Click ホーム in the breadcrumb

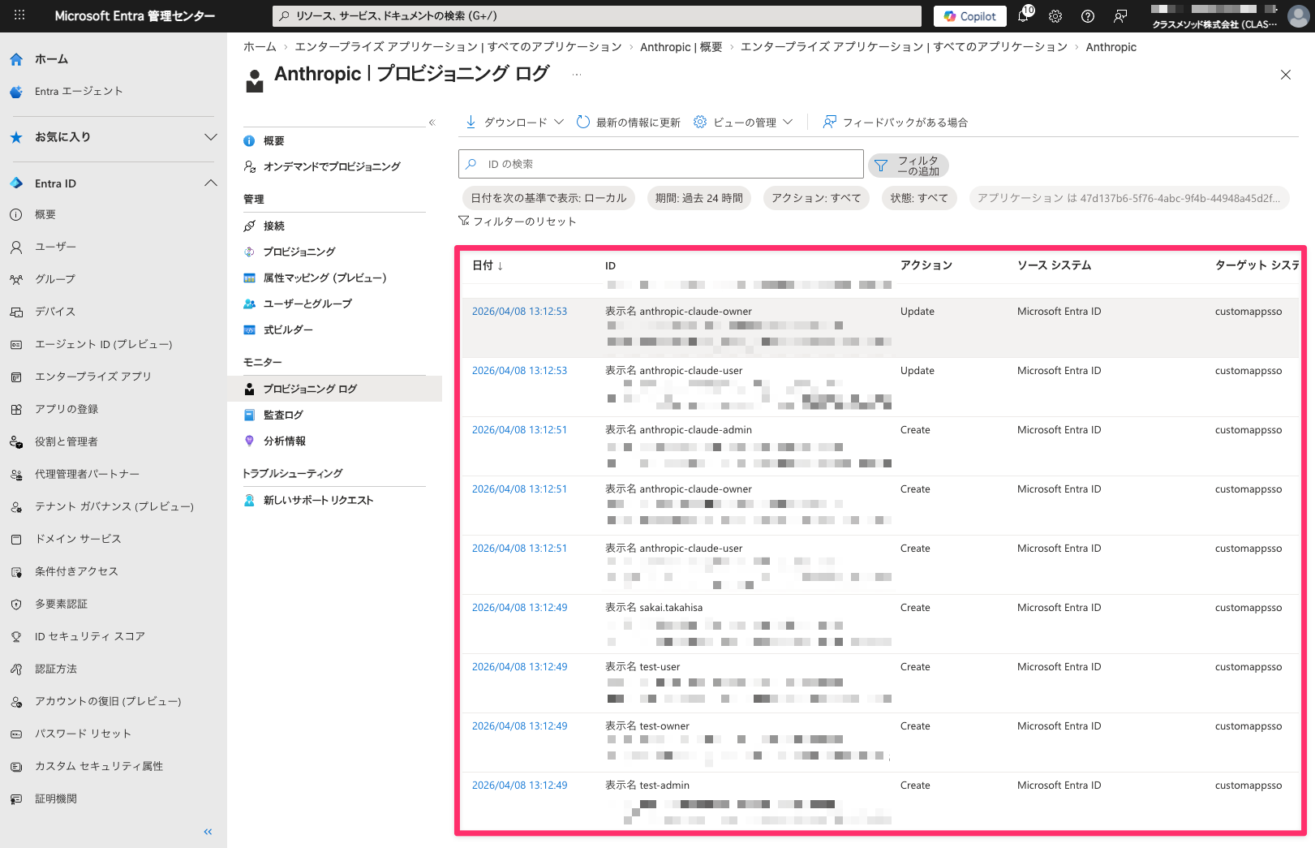(x=260, y=47)
